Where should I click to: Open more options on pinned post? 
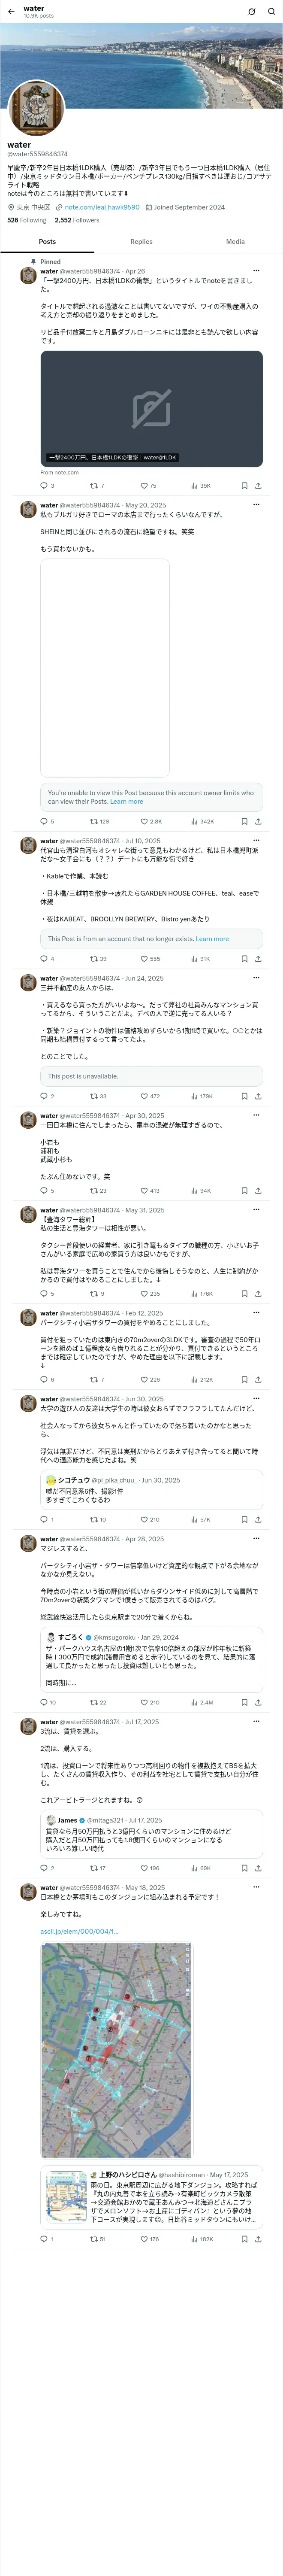(256, 271)
